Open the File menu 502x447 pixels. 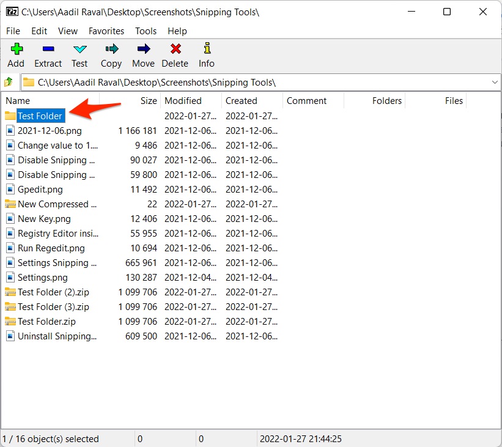[13, 31]
